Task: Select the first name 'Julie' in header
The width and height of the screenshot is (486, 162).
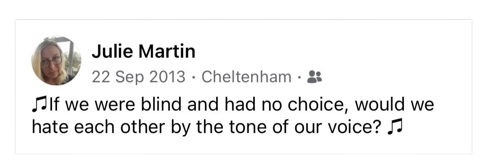Action: point(113,51)
